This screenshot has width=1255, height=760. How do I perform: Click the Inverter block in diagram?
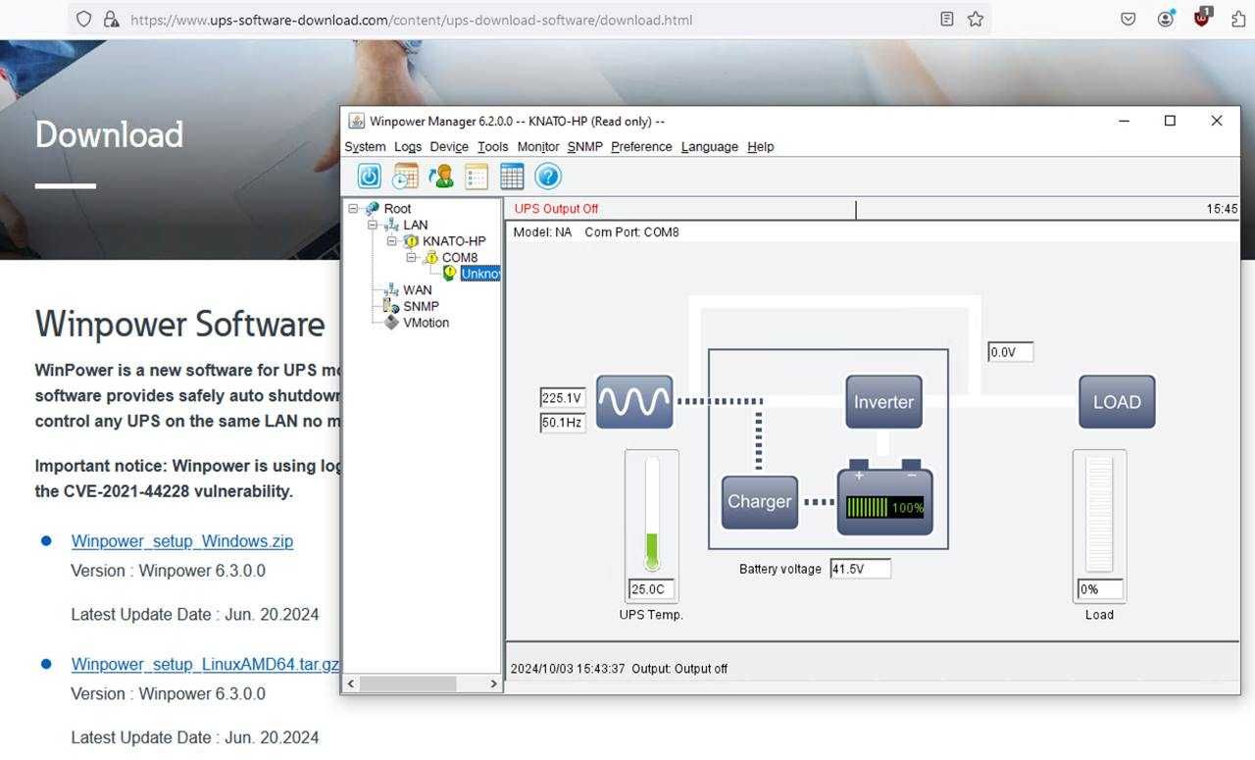point(883,401)
